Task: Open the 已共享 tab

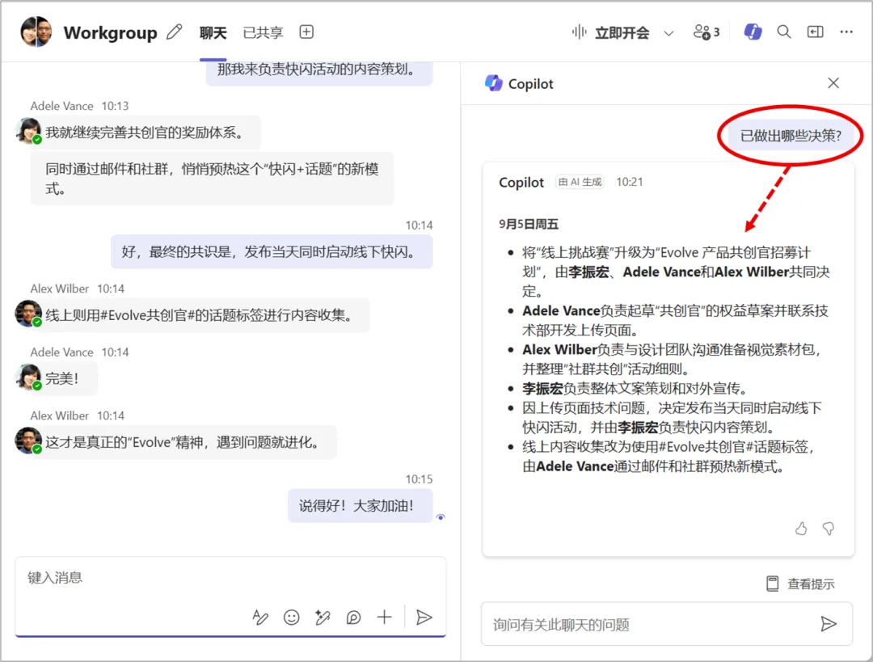Action: click(x=263, y=33)
